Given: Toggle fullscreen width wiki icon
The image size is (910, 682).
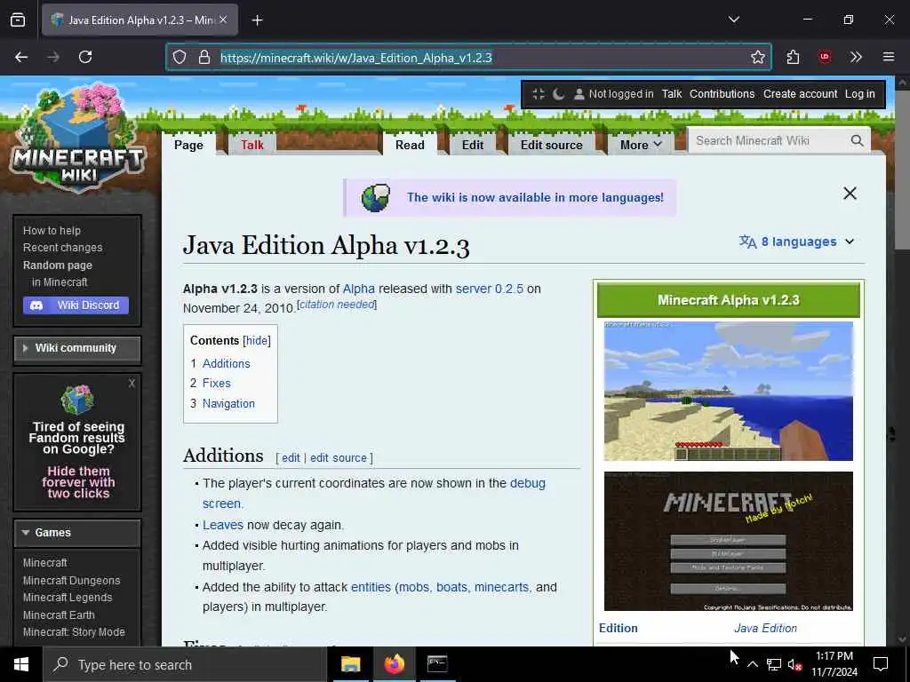Looking at the screenshot, I should (539, 94).
